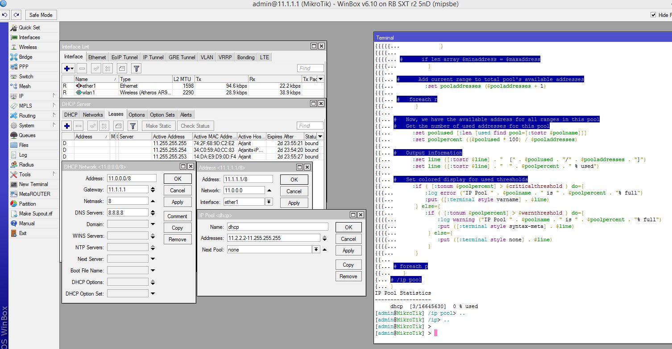
Task: Open the Next Pool dropdown in IP Pool window
Action: 316,250
